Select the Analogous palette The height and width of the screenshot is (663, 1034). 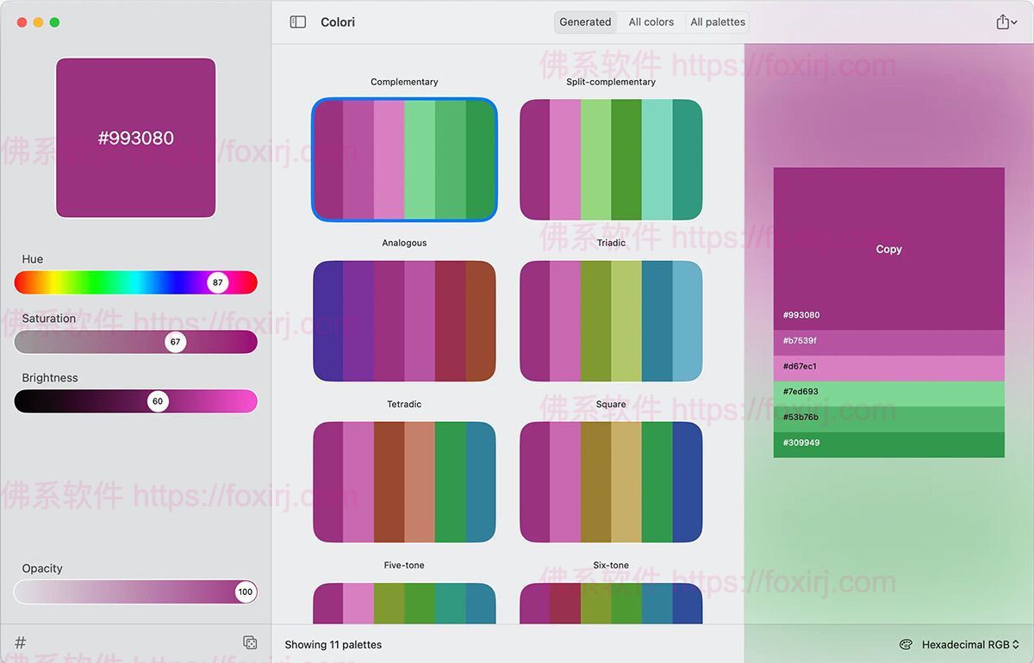point(404,320)
